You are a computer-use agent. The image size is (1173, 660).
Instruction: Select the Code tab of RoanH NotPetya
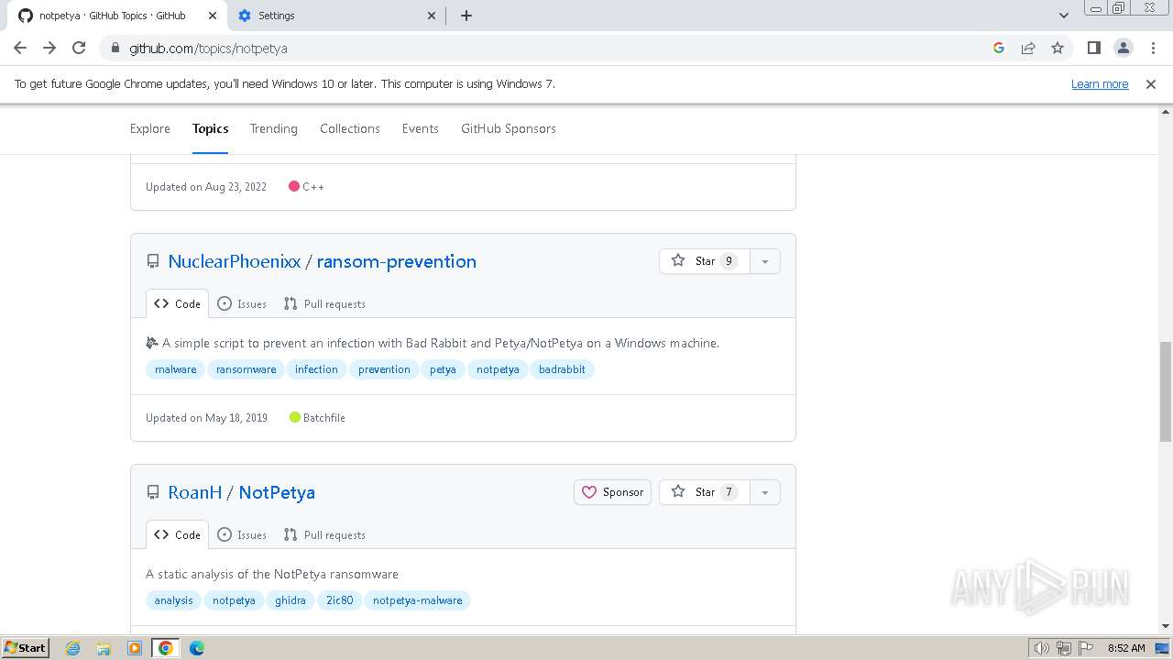pyautogui.click(x=177, y=534)
